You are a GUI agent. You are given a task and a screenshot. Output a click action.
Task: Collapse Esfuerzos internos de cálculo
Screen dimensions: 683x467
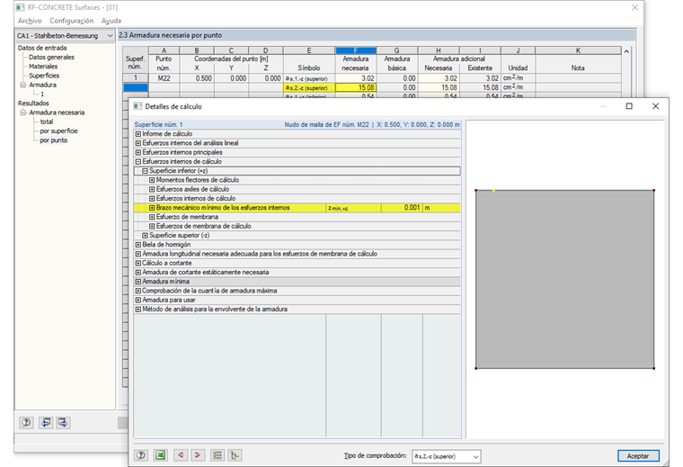138,161
